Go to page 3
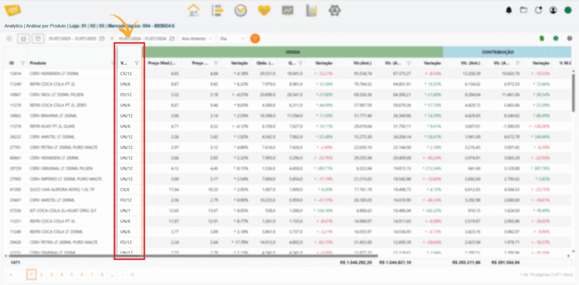The height and width of the screenshot is (285, 579). (x=51, y=274)
